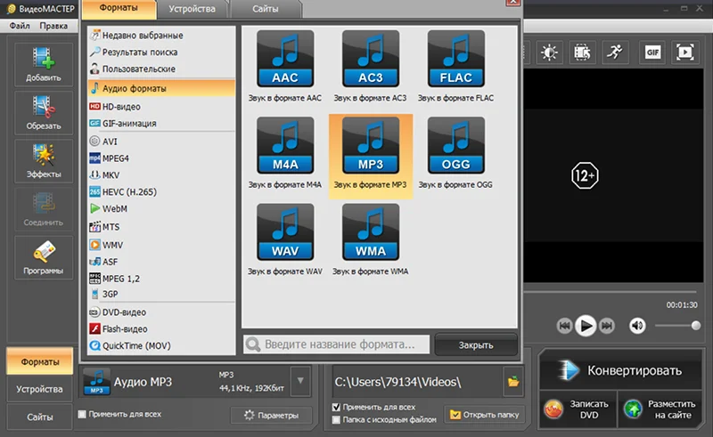This screenshot has width=713, height=437.
Task: Open the Программы sidebar icon
Action: [x=44, y=257]
